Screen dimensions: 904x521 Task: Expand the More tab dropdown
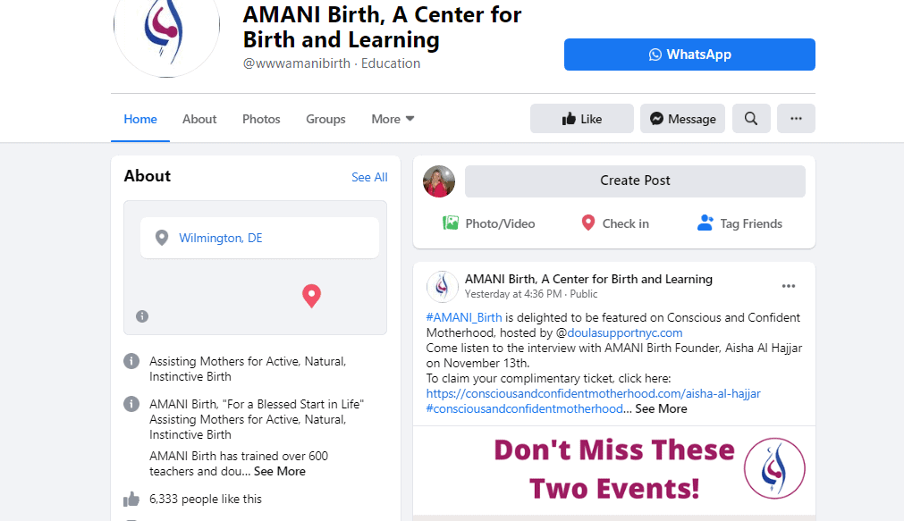point(393,119)
